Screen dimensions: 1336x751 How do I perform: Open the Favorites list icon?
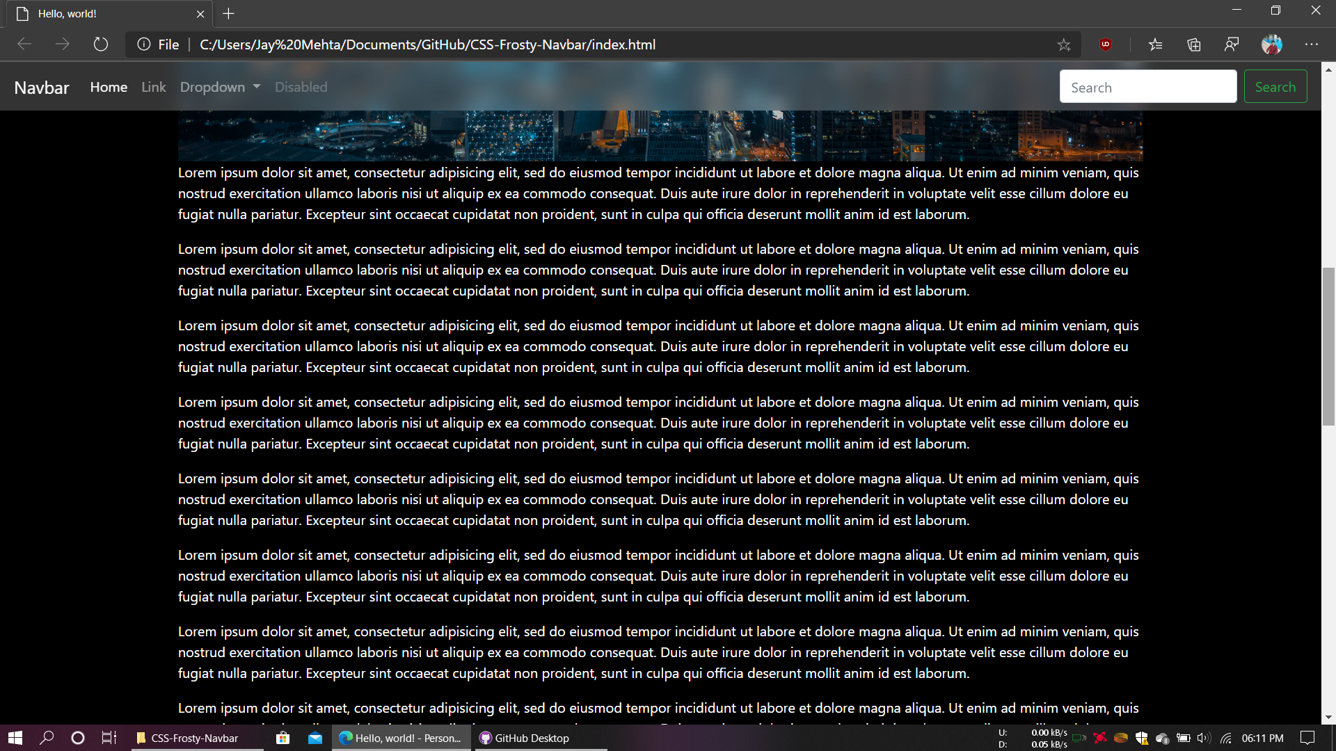click(x=1155, y=45)
